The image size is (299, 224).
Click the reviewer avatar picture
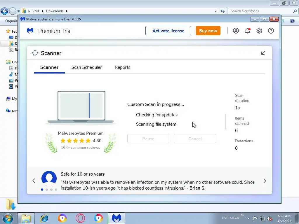point(49,178)
